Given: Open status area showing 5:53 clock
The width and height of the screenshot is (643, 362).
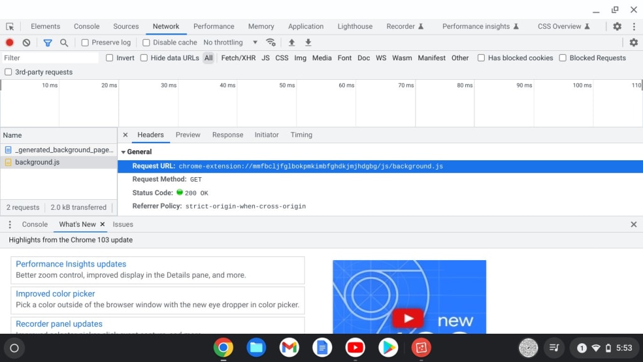Looking at the screenshot, I should coord(605,348).
